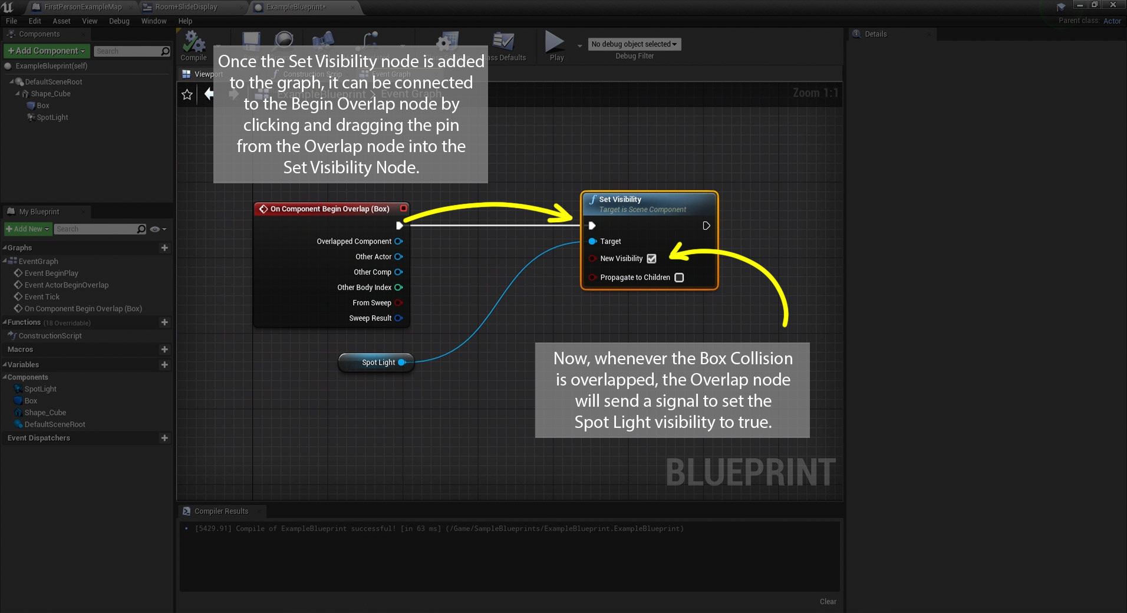Add a new function with plus icon
The image size is (1127, 613).
point(164,322)
